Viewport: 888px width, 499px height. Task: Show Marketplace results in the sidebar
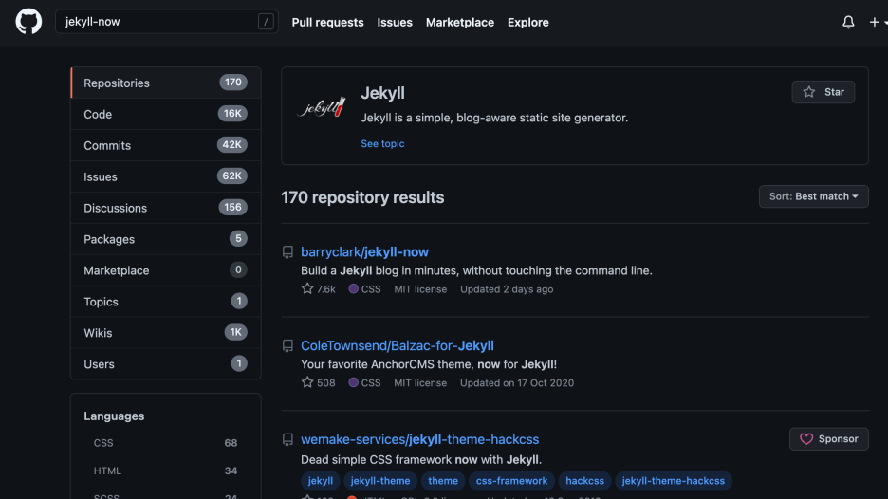pyautogui.click(x=165, y=269)
